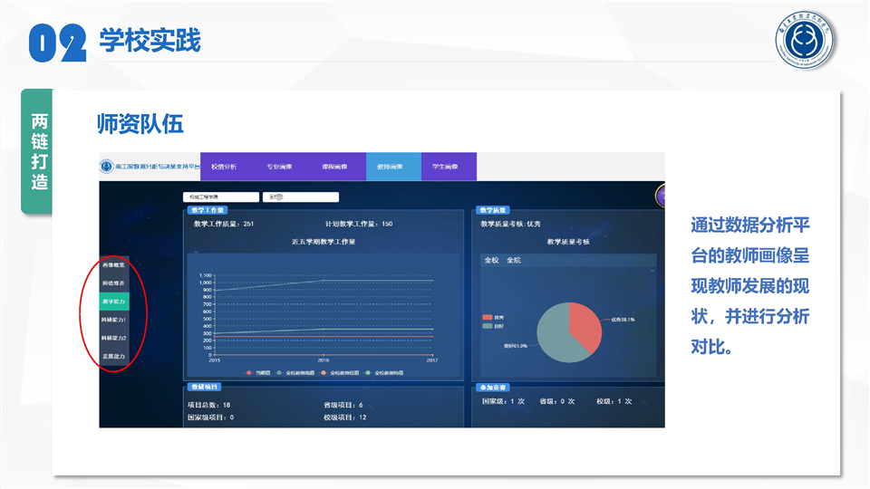The width and height of the screenshot is (870, 489).
Task: Click the 教学工作量 panel label
Action: (208, 210)
